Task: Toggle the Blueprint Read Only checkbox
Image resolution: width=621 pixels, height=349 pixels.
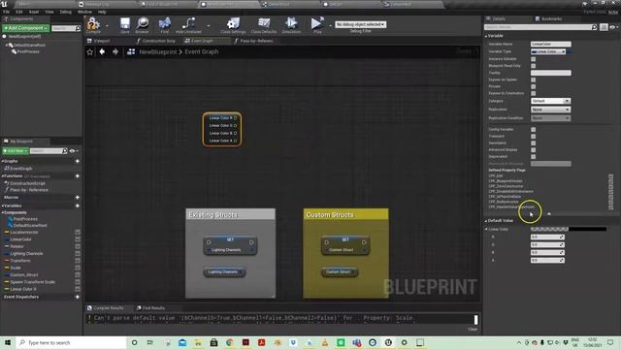Action: click(x=533, y=66)
